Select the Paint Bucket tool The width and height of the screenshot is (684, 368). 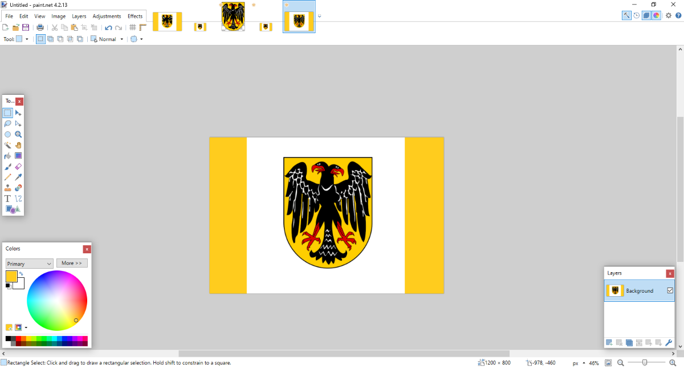click(8, 156)
